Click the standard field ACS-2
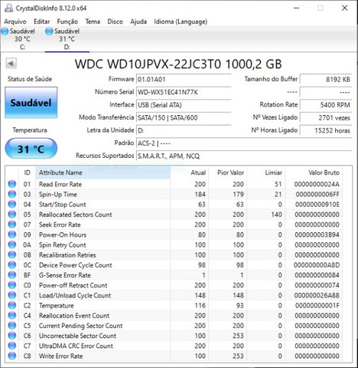 (x=244, y=143)
